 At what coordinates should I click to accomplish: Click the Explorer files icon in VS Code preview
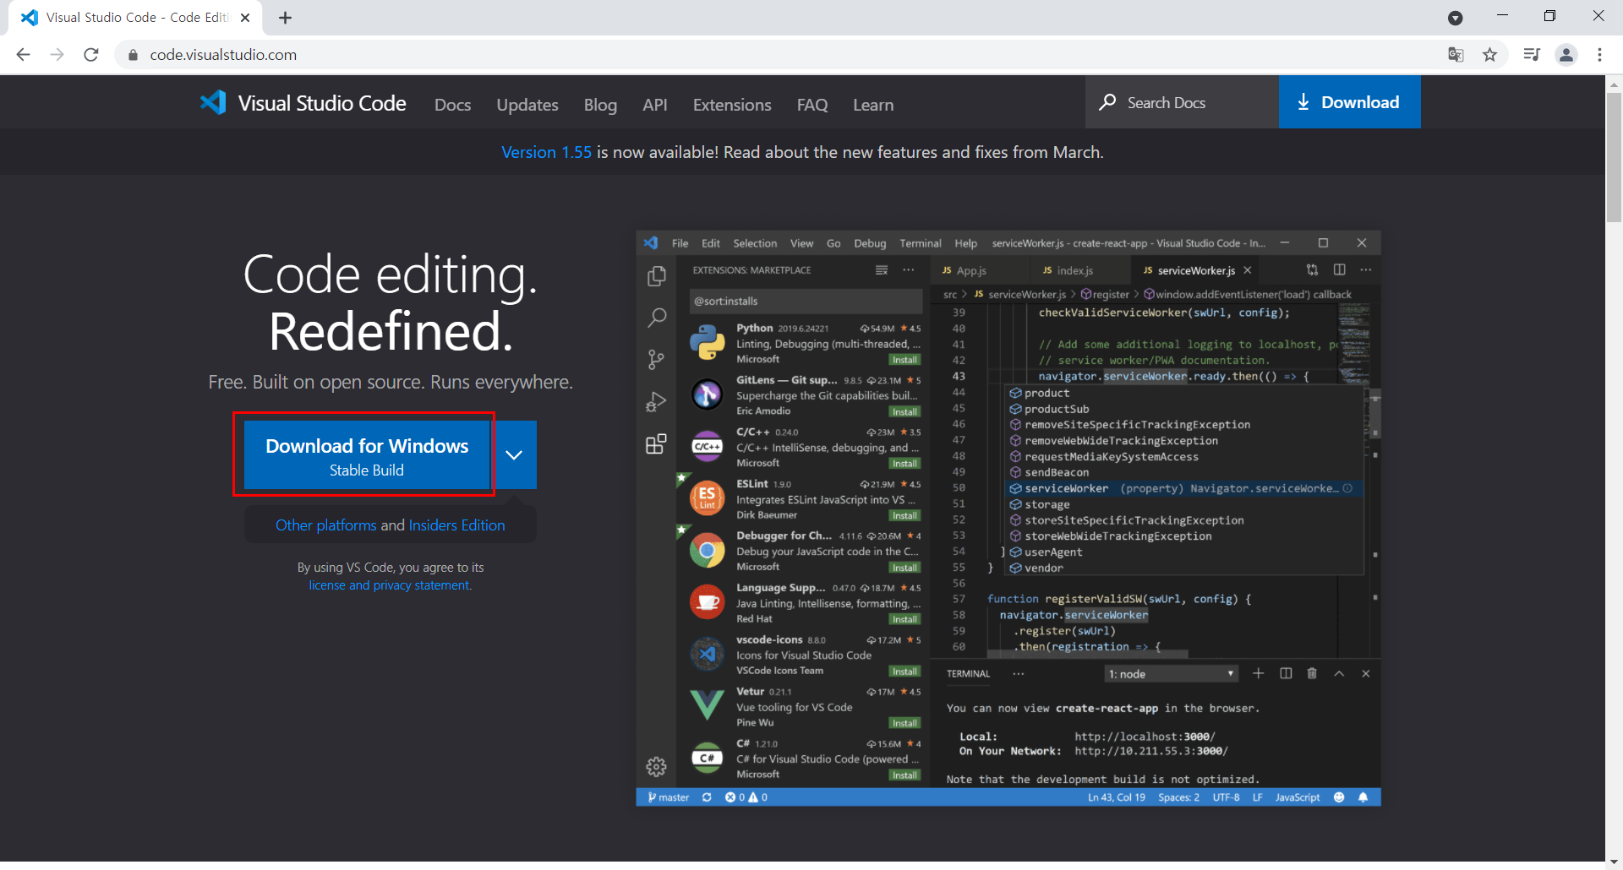(x=656, y=276)
